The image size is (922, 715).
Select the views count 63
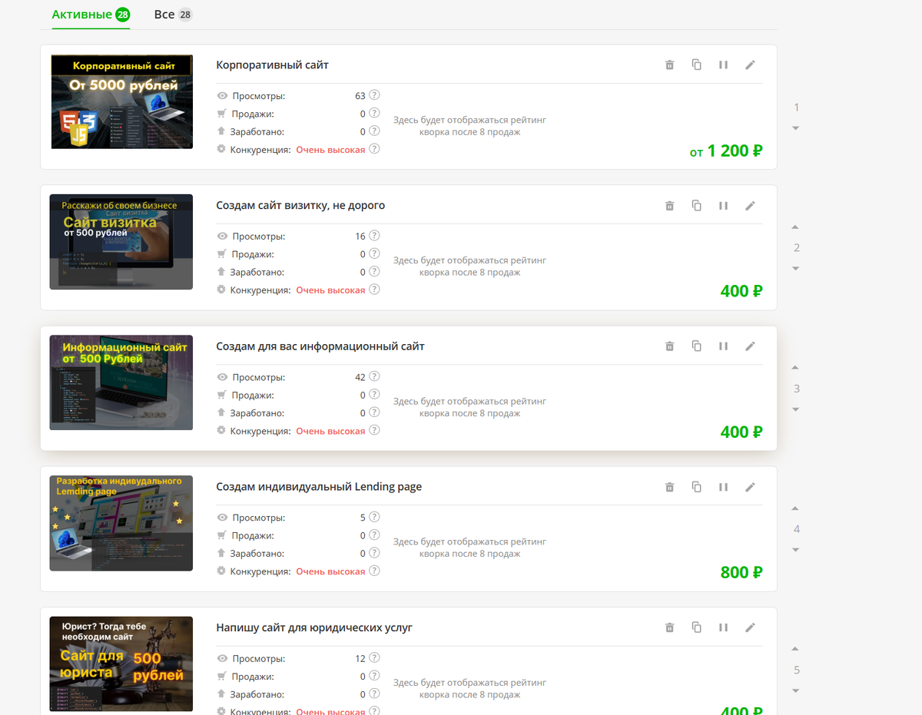click(x=360, y=96)
